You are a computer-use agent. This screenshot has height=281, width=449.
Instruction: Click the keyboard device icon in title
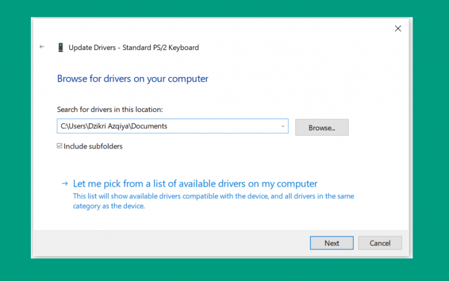[61, 47]
